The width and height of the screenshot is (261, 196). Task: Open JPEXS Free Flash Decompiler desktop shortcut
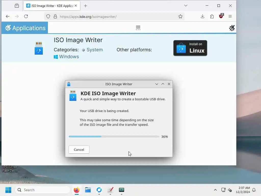[9, 169]
